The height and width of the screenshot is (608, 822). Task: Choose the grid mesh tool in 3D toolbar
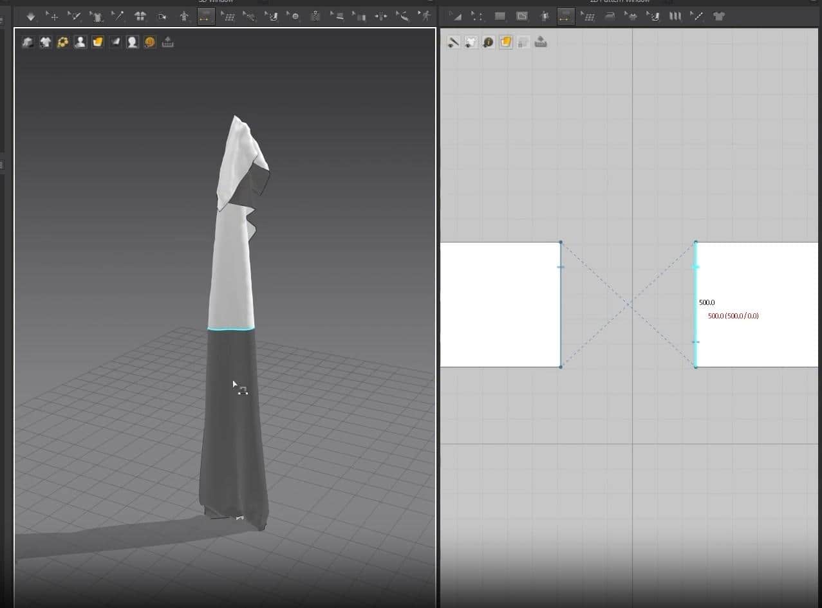point(228,16)
